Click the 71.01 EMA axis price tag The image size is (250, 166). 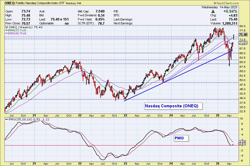coord(243,43)
